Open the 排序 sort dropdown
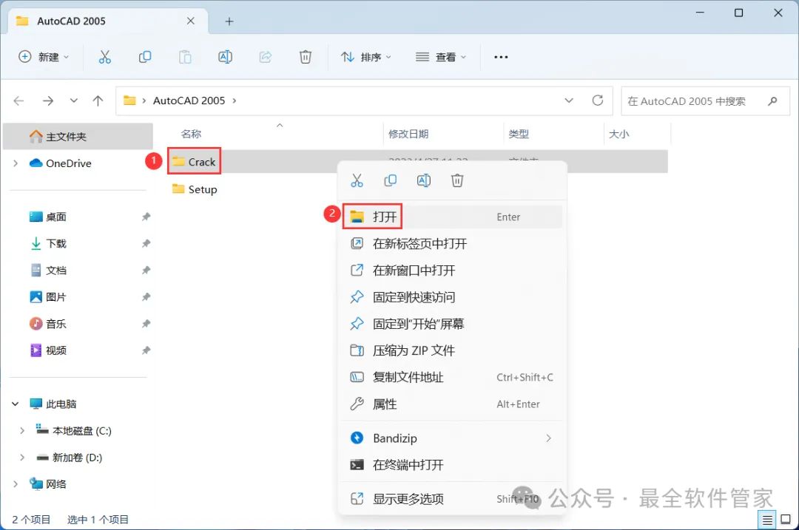Screen dimensions: 799x530 click(x=366, y=57)
